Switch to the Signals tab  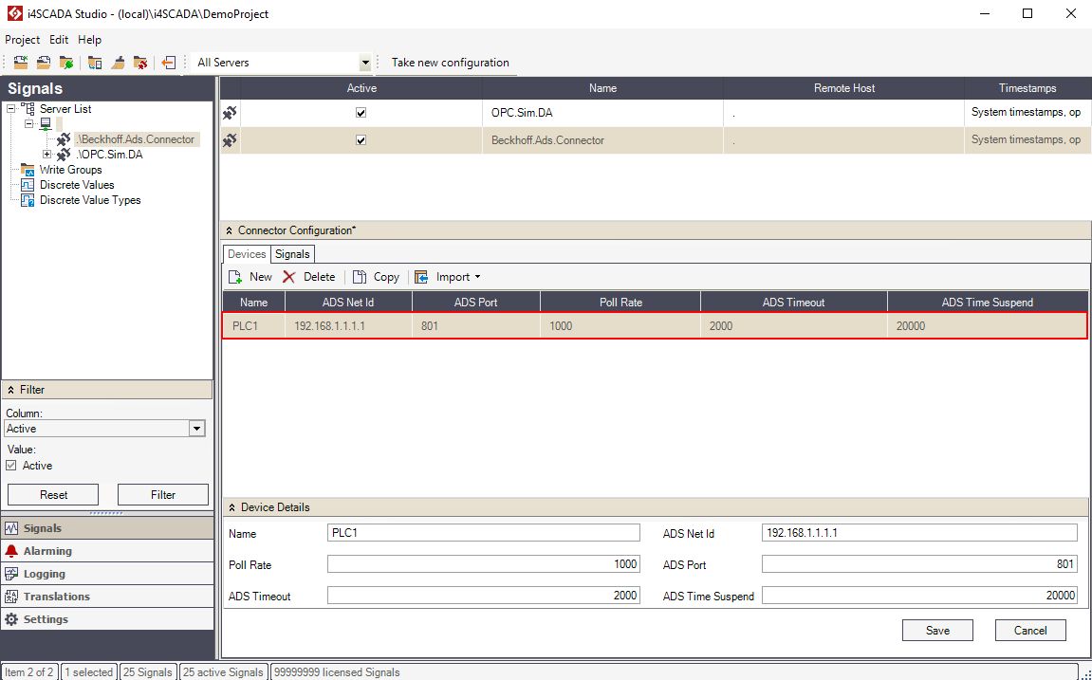[292, 253]
